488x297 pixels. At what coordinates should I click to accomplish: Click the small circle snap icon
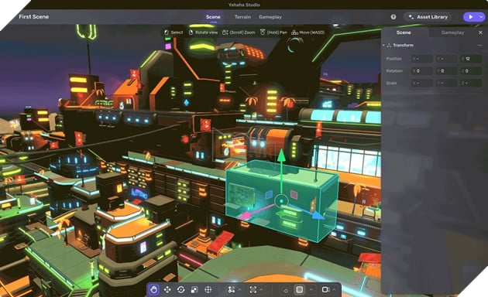tap(286, 290)
